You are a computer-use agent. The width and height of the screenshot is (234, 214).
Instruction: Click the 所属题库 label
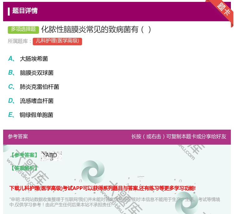tap(19, 41)
